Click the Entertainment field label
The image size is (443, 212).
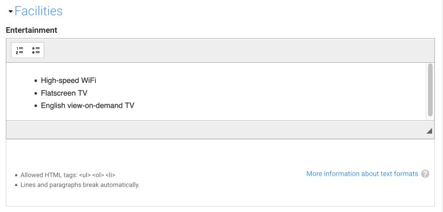[x=32, y=30]
